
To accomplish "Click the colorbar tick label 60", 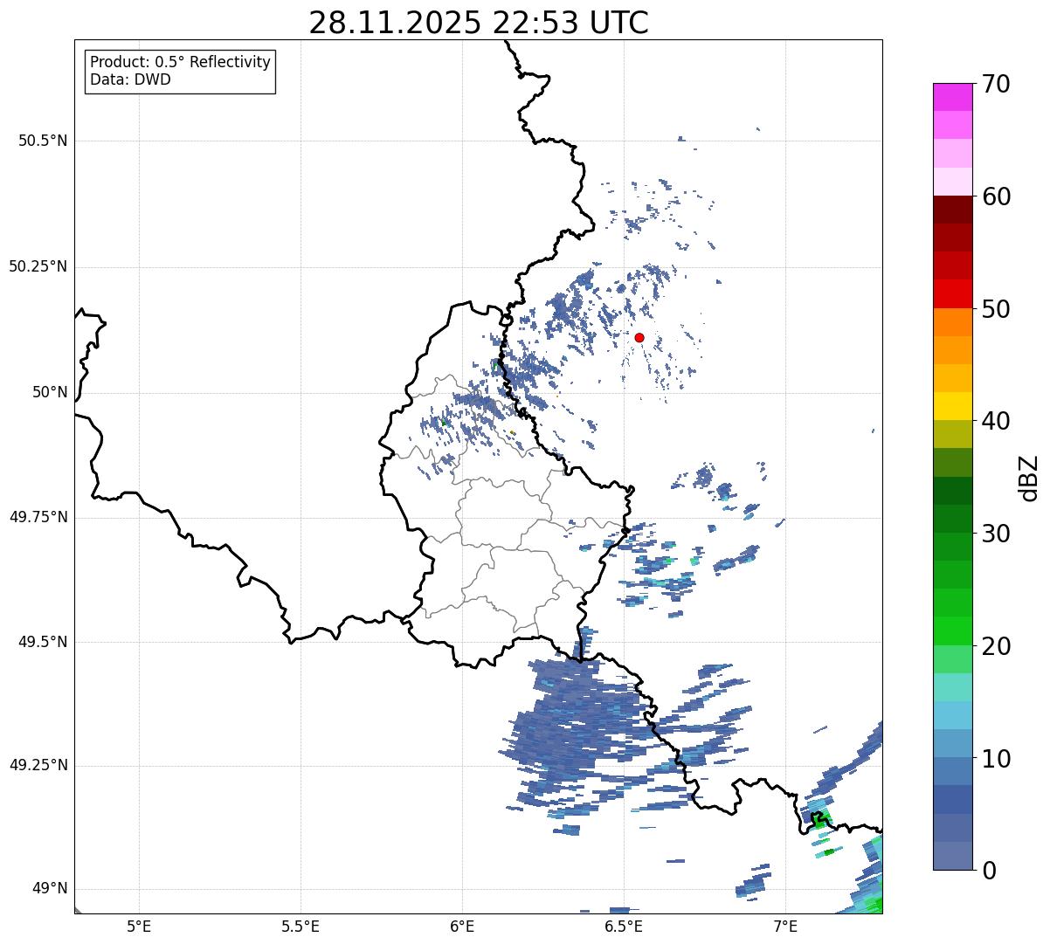I will pos(997,196).
